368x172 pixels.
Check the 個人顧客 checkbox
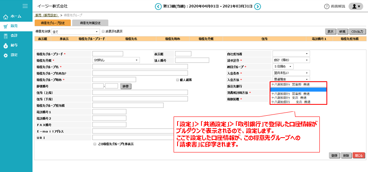tap(178, 80)
